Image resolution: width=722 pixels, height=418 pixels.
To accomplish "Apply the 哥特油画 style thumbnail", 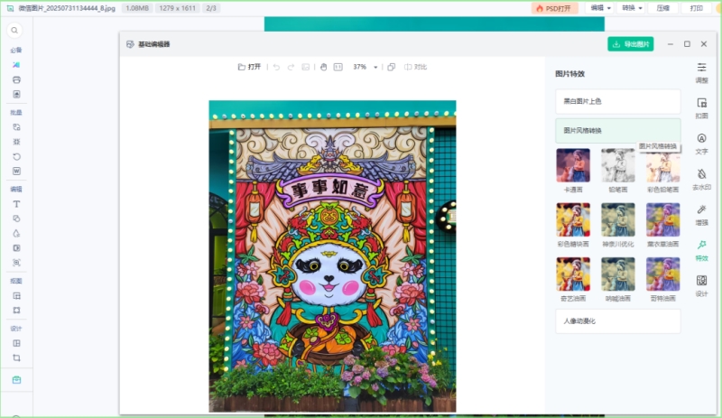I will coord(663,274).
